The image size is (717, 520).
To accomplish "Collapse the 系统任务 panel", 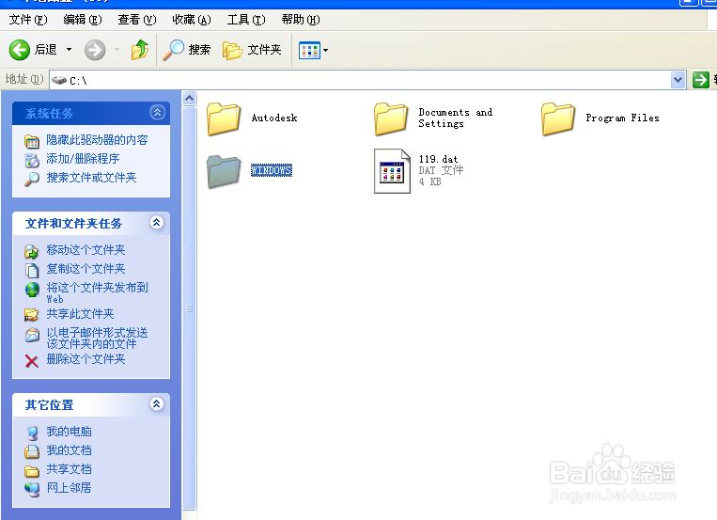I will click(157, 112).
